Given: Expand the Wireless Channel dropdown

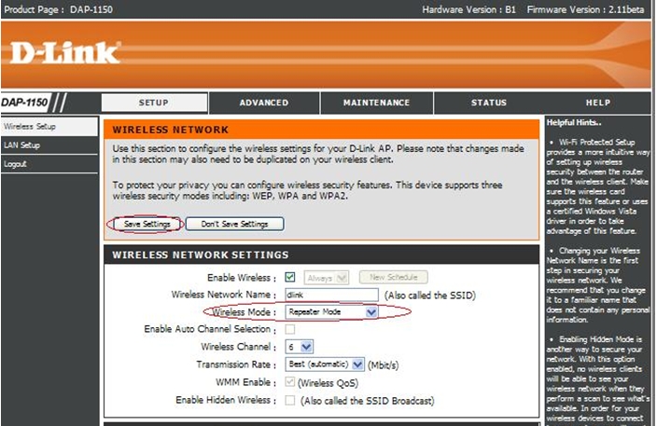Looking at the screenshot, I should [x=299, y=347].
